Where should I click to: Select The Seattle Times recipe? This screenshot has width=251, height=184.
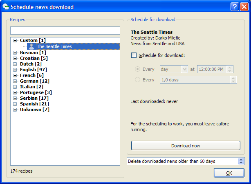[x=54, y=46]
